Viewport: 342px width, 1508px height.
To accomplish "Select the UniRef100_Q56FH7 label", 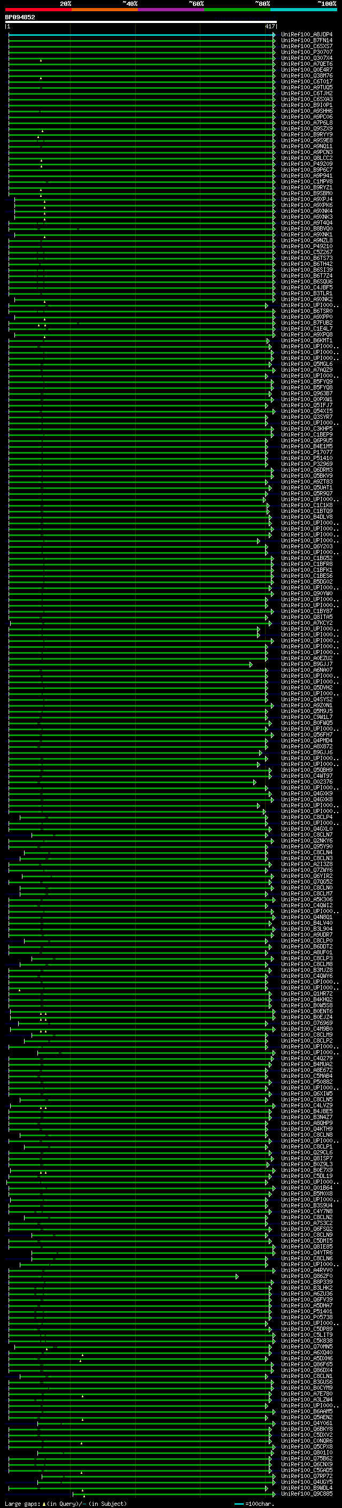I will 306,734.
